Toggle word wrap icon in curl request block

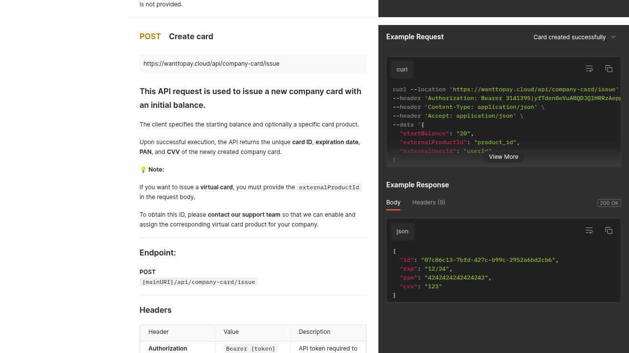tap(589, 69)
